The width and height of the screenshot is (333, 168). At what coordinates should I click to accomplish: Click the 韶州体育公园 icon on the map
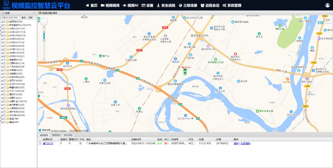tap(258, 111)
